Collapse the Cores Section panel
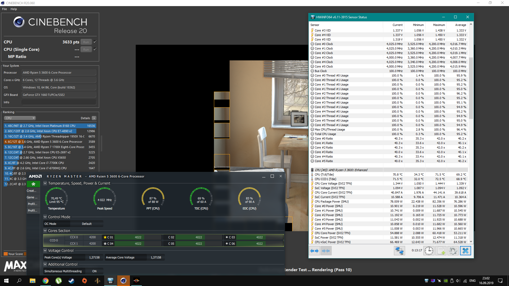509x286 pixels. click(45, 231)
